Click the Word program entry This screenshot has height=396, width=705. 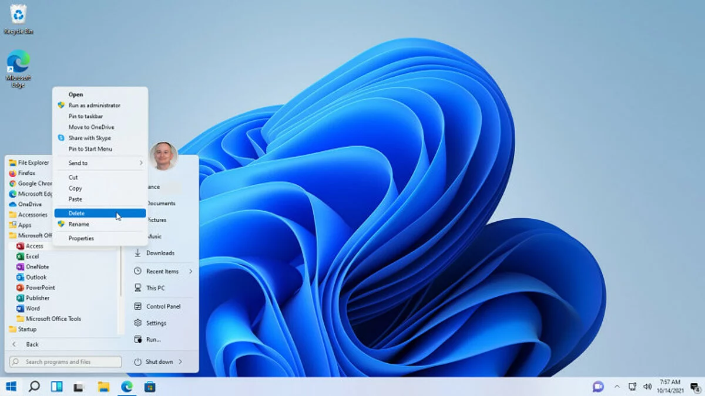click(x=32, y=308)
